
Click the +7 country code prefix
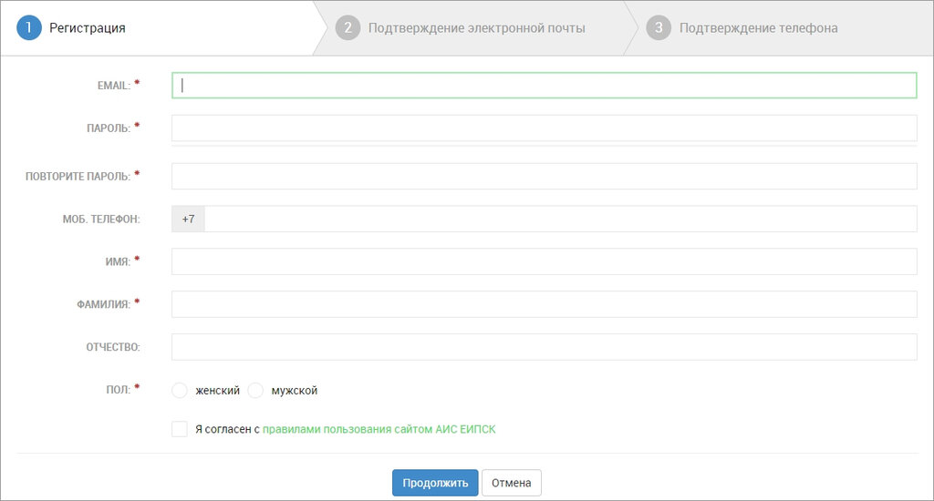click(x=188, y=219)
